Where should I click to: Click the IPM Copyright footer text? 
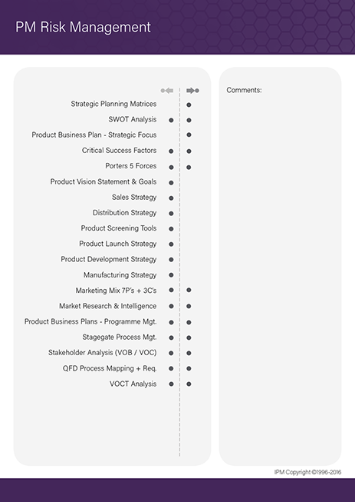[x=307, y=472]
